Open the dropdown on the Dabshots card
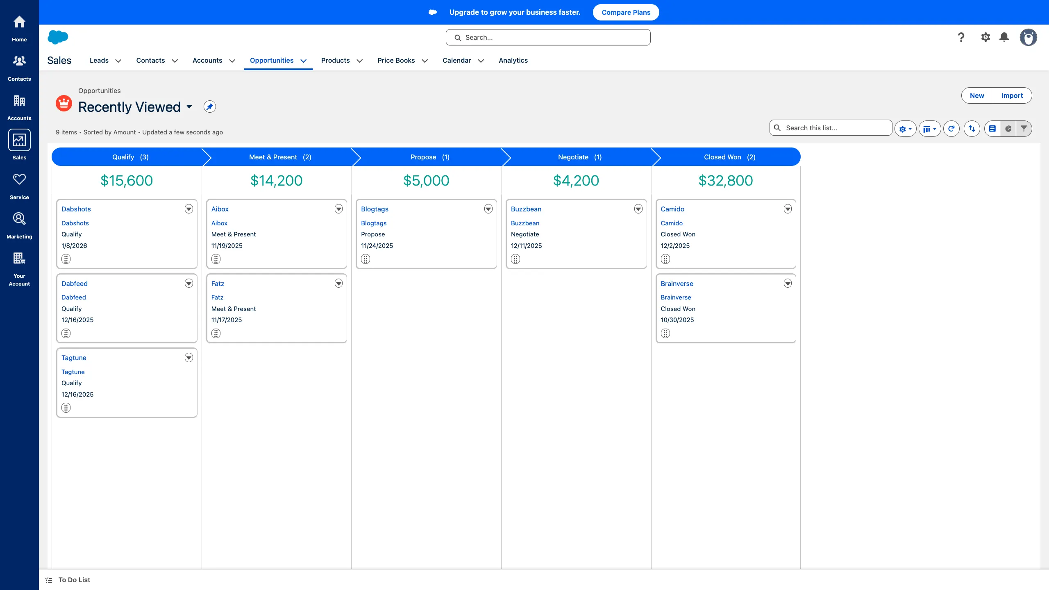The width and height of the screenshot is (1049, 590). (x=188, y=209)
